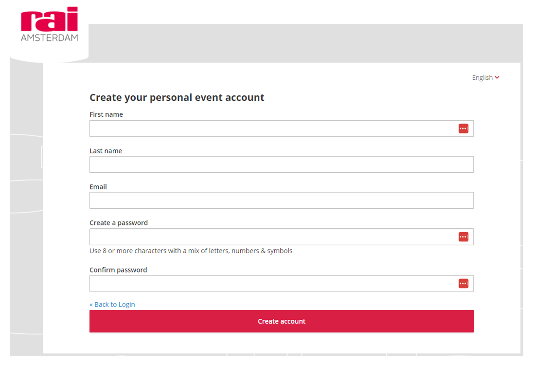
Task: Focus the Create a password field
Action: click(281, 237)
